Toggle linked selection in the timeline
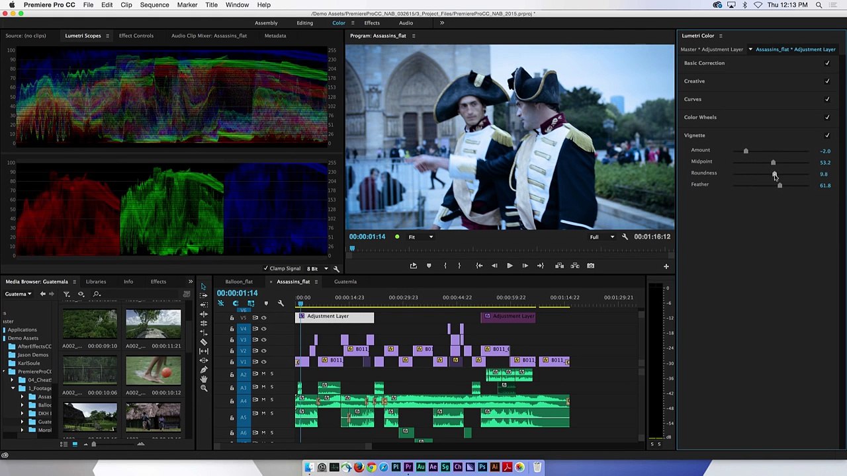Viewport: 847px width, 476px height. pyautogui.click(x=251, y=303)
